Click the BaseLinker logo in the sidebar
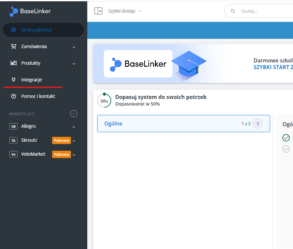 tap(30, 11)
